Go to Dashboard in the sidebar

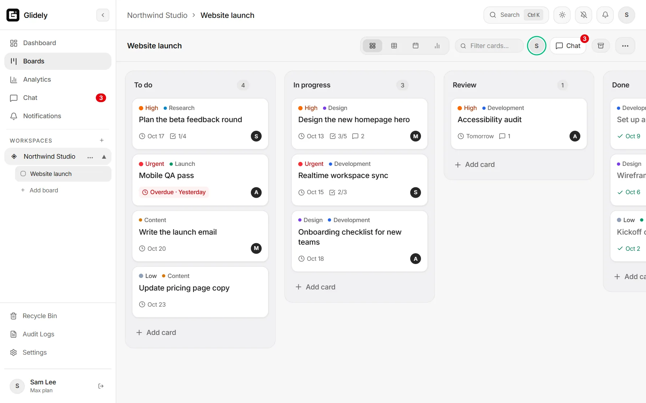pyautogui.click(x=58, y=43)
